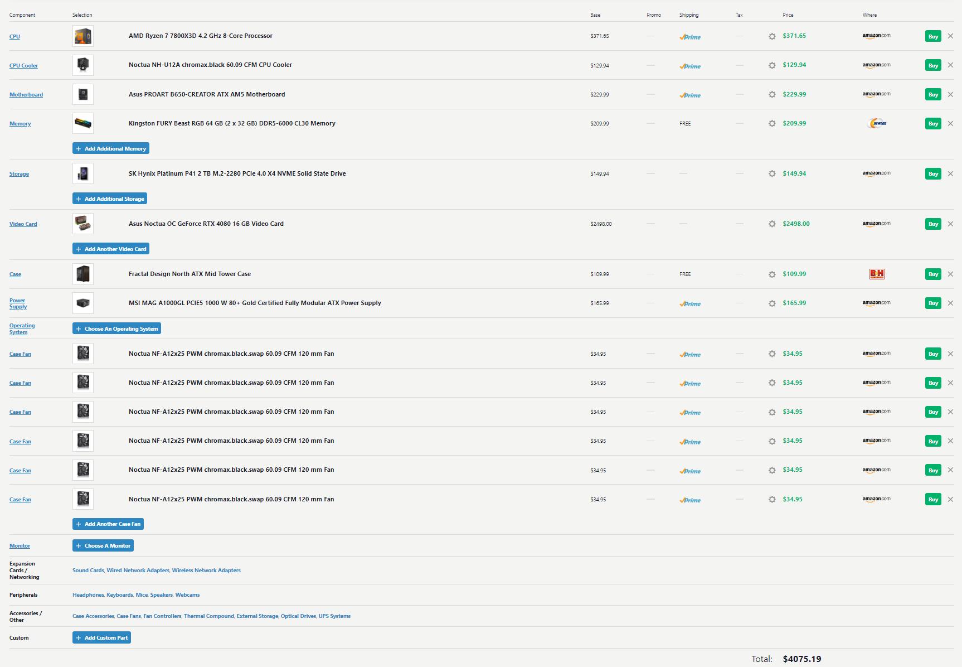Open the Storage category link

tap(19, 174)
